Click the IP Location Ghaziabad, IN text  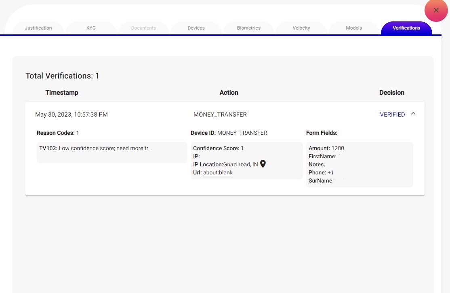pos(225,164)
